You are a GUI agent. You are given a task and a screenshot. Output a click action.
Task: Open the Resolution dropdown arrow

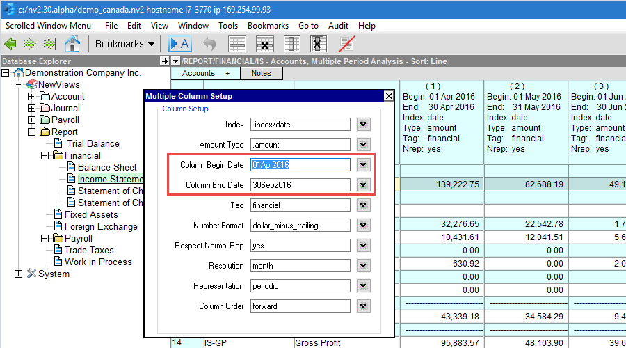[x=362, y=266]
